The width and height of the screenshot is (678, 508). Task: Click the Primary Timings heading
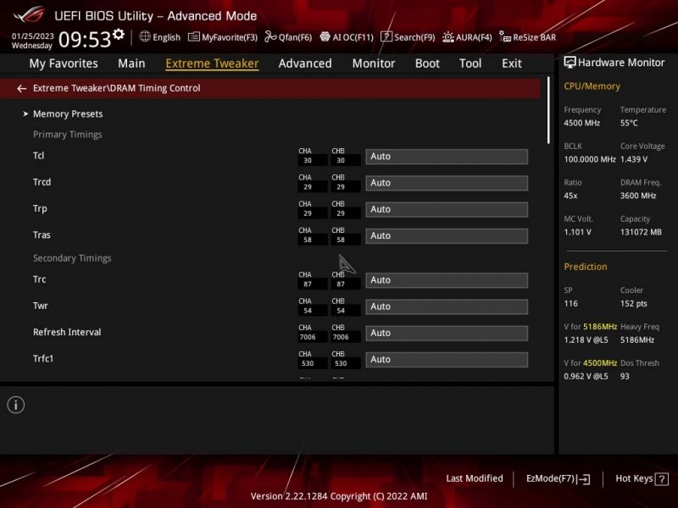pyautogui.click(x=68, y=135)
